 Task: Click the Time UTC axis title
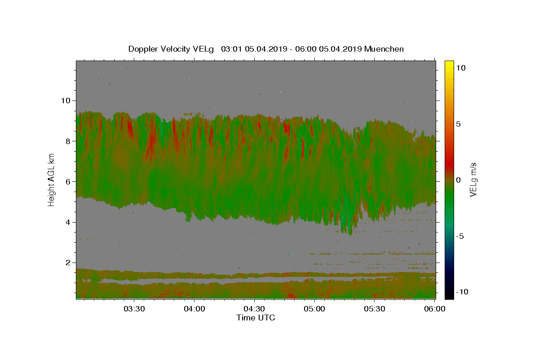[256, 318]
